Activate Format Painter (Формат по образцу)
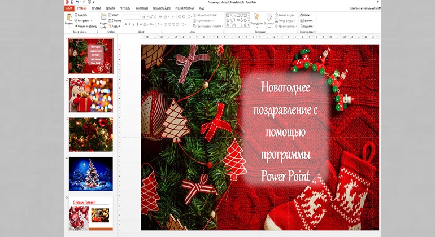 coord(86,27)
